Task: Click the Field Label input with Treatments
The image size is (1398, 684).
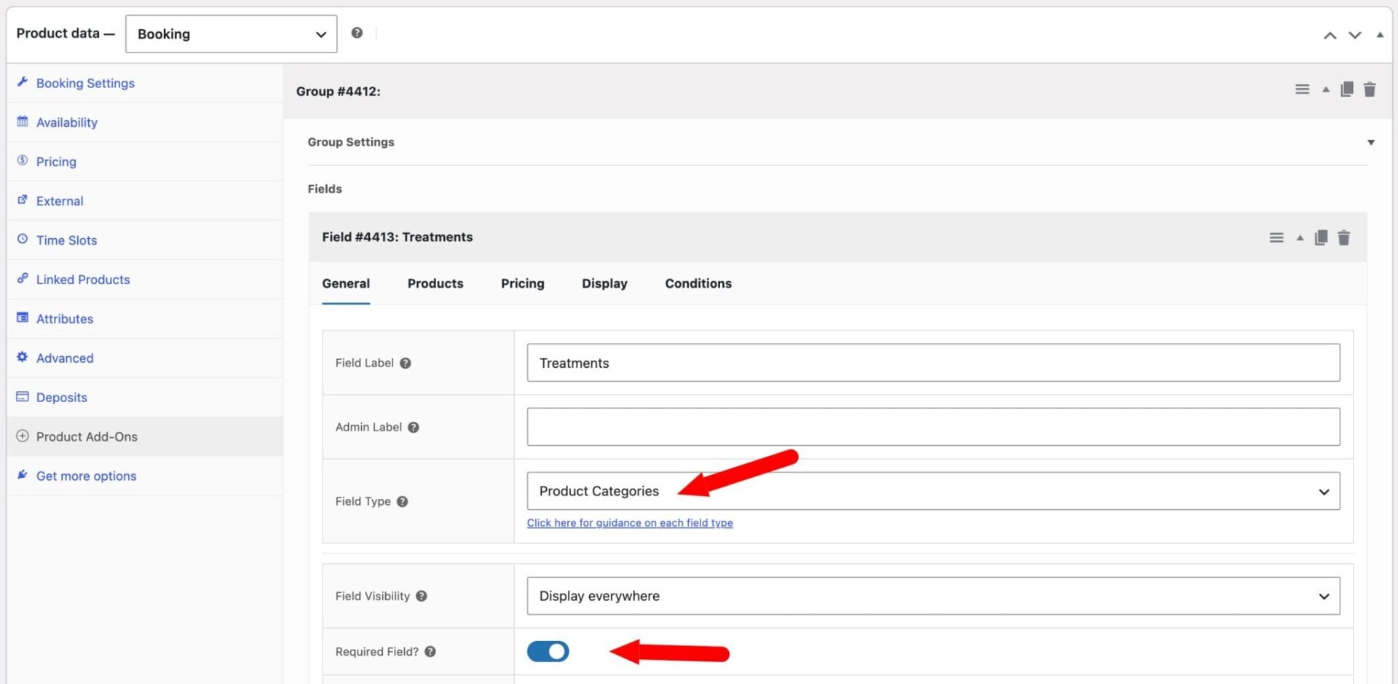Action: click(933, 363)
